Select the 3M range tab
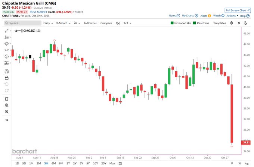Viewport: 254px width, 167px height. [x=46, y=163]
